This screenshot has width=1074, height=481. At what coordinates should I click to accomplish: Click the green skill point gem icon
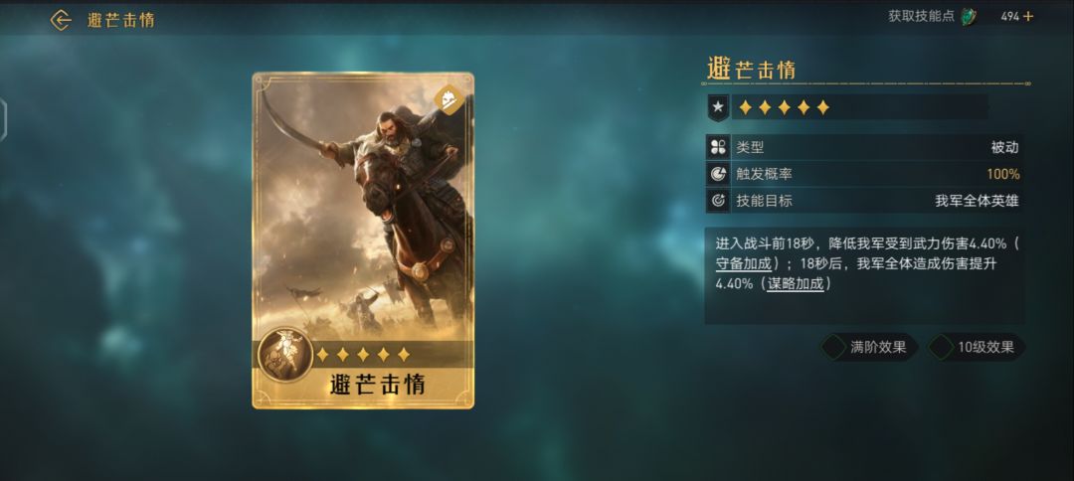pyautogui.click(x=969, y=17)
